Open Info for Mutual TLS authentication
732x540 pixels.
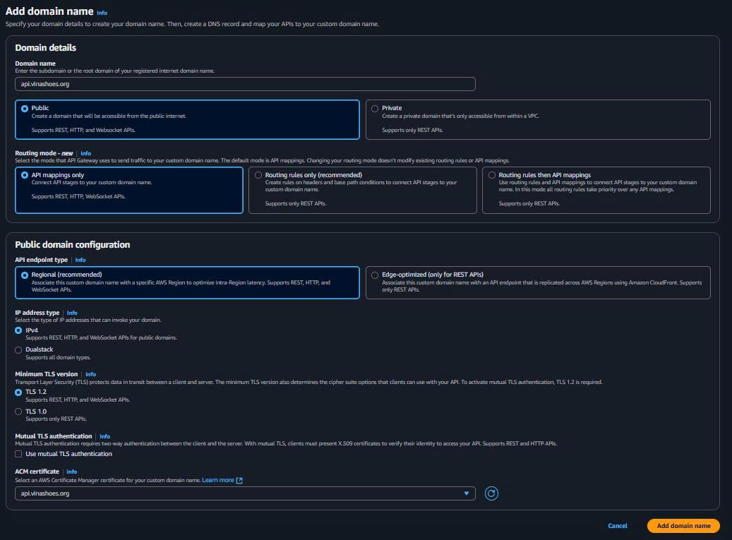[x=104, y=436]
